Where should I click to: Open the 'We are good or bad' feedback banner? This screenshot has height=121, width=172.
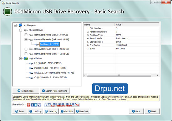[x=62, y=105]
